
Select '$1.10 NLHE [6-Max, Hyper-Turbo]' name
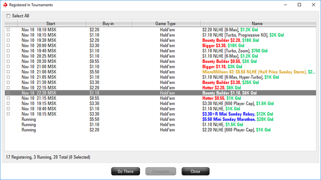coord(232,77)
